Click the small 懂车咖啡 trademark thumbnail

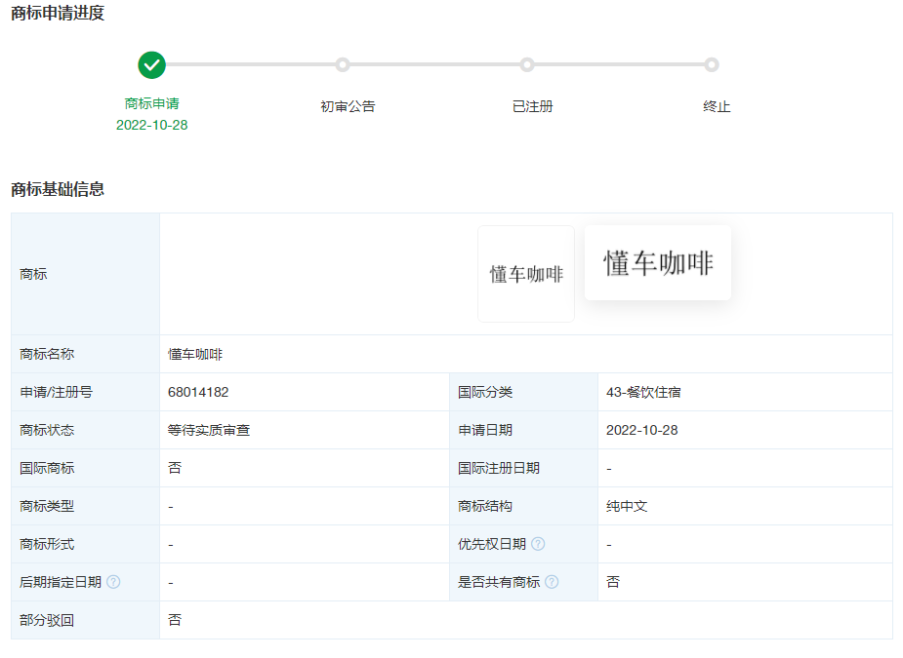click(526, 274)
